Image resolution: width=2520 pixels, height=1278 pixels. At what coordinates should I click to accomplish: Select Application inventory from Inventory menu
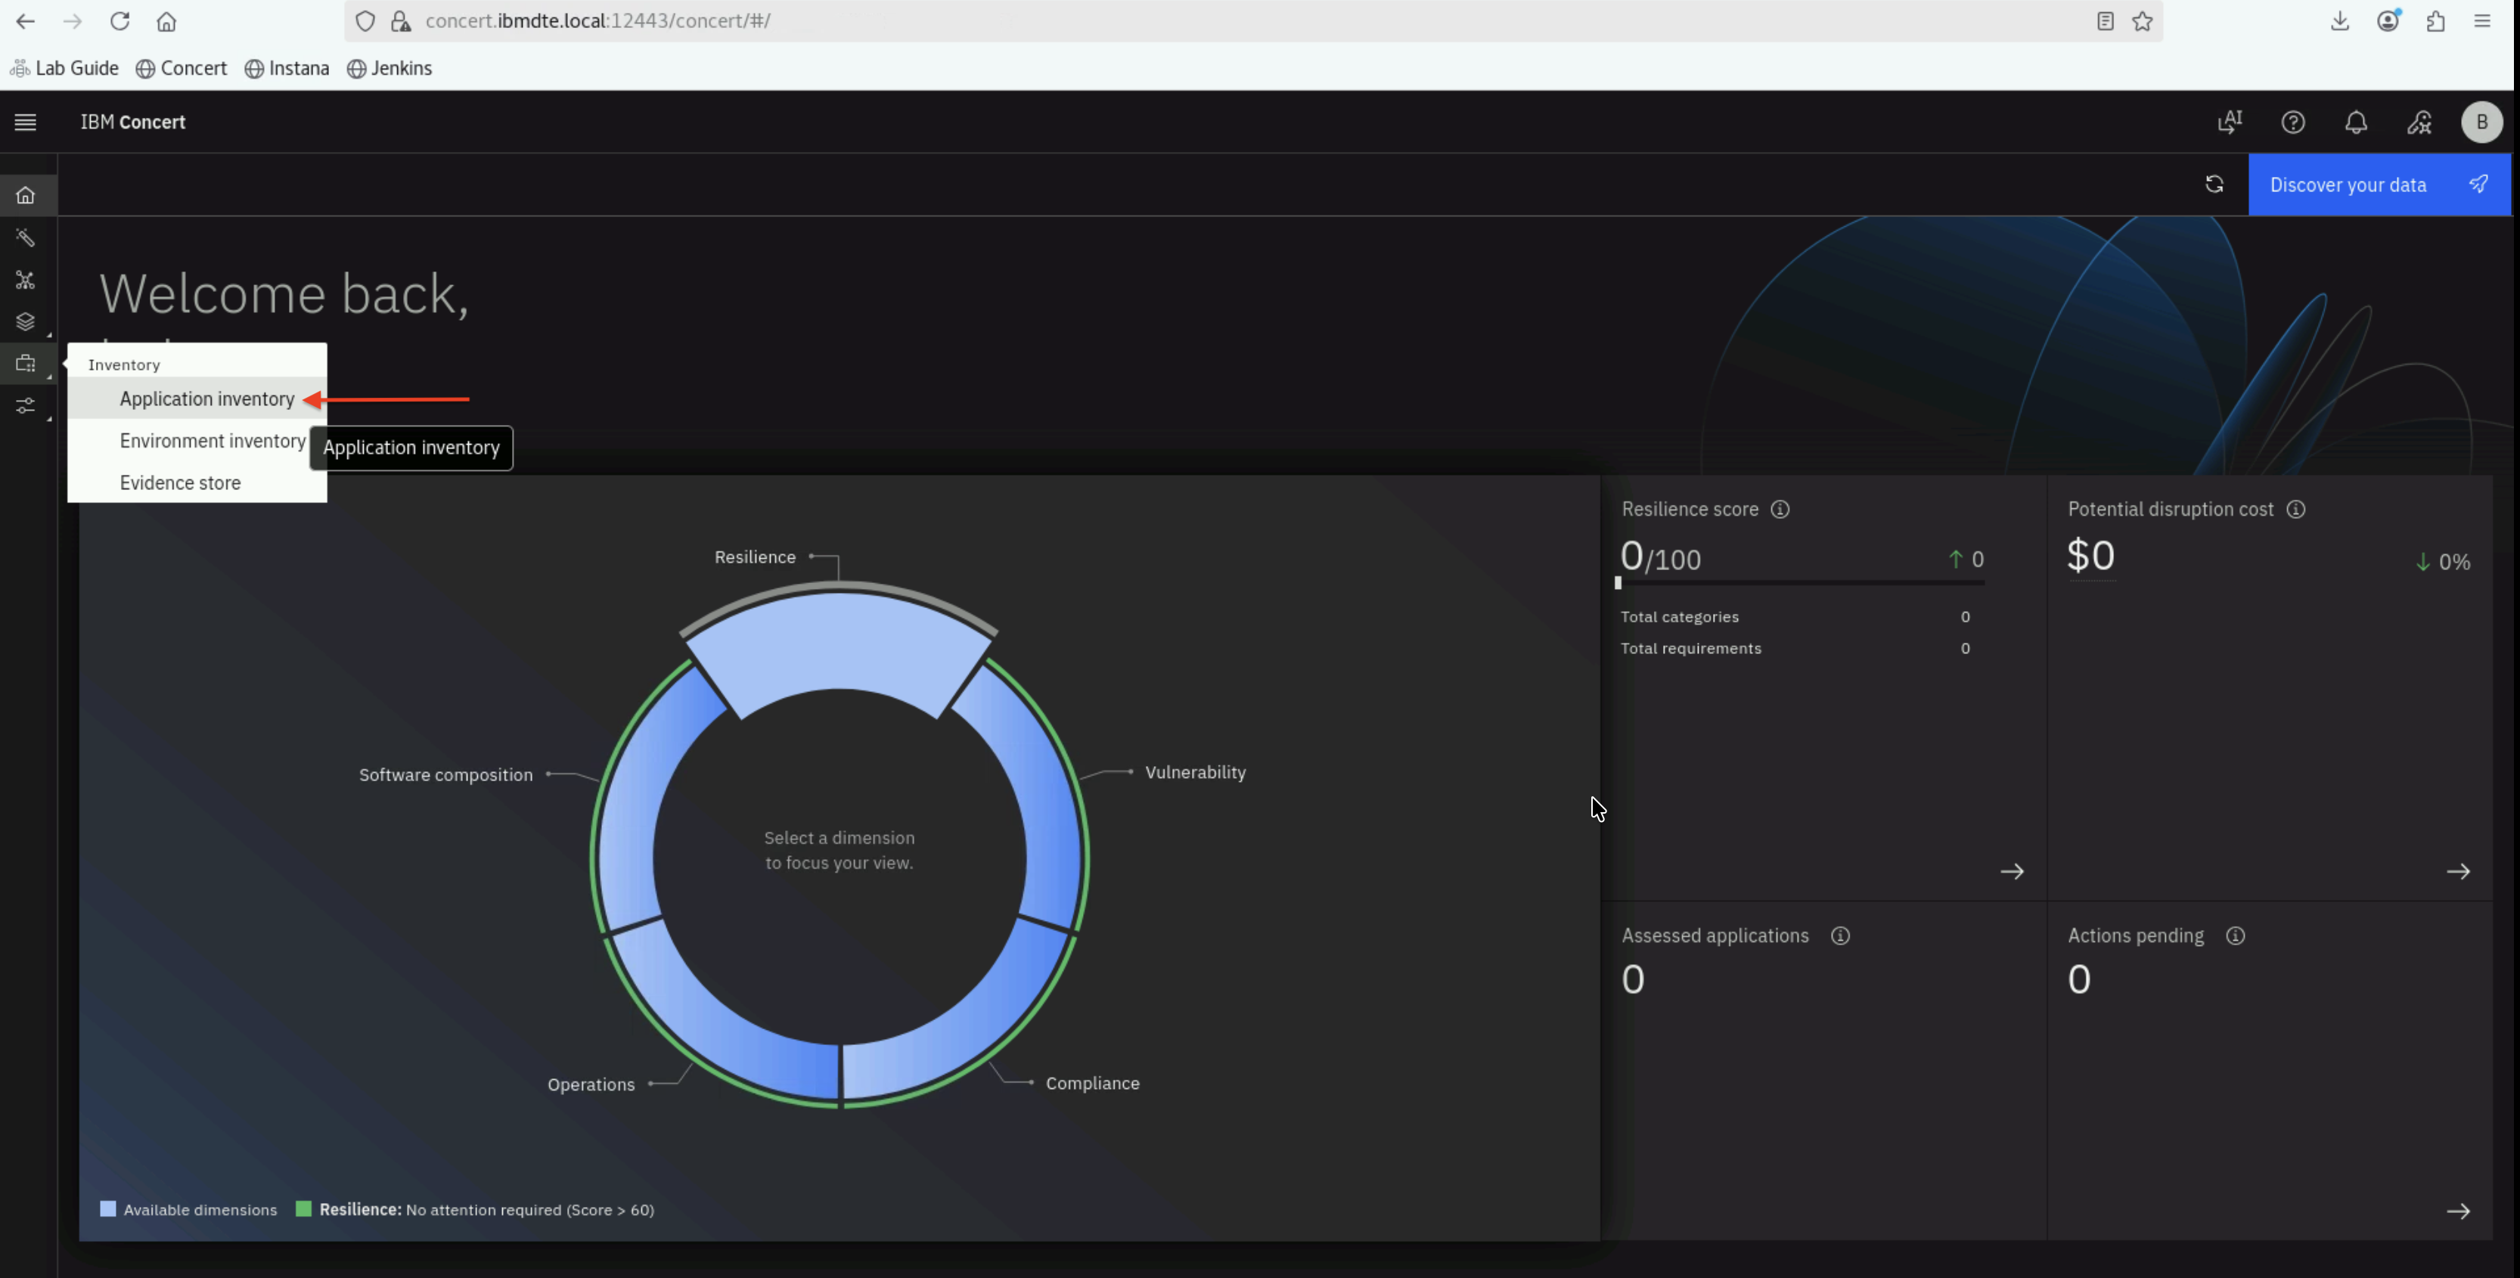(197, 399)
